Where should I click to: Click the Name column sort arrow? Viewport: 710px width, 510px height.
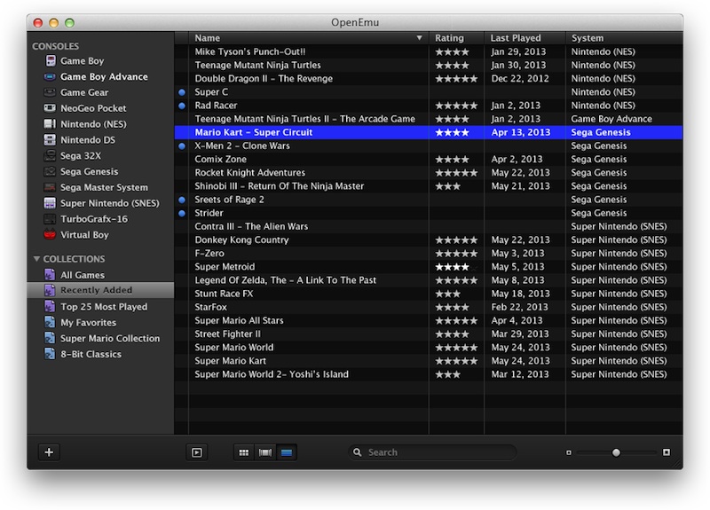point(419,38)
